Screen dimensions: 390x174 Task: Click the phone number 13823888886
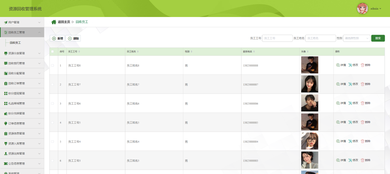(x=251, y=103)
